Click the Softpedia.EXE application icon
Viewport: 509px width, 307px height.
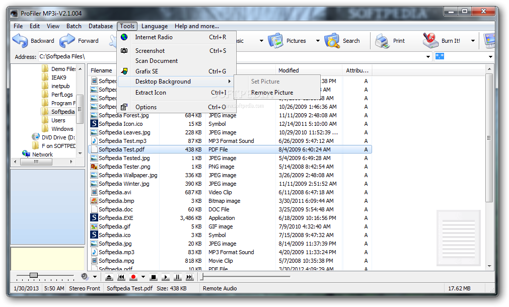pyautogui.click(x=94, y=218)
